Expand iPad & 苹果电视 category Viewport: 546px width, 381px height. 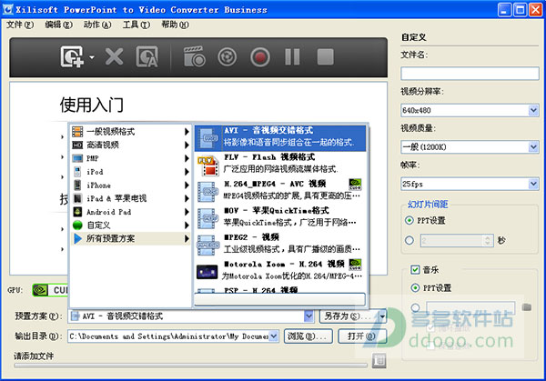coord(130,198)
